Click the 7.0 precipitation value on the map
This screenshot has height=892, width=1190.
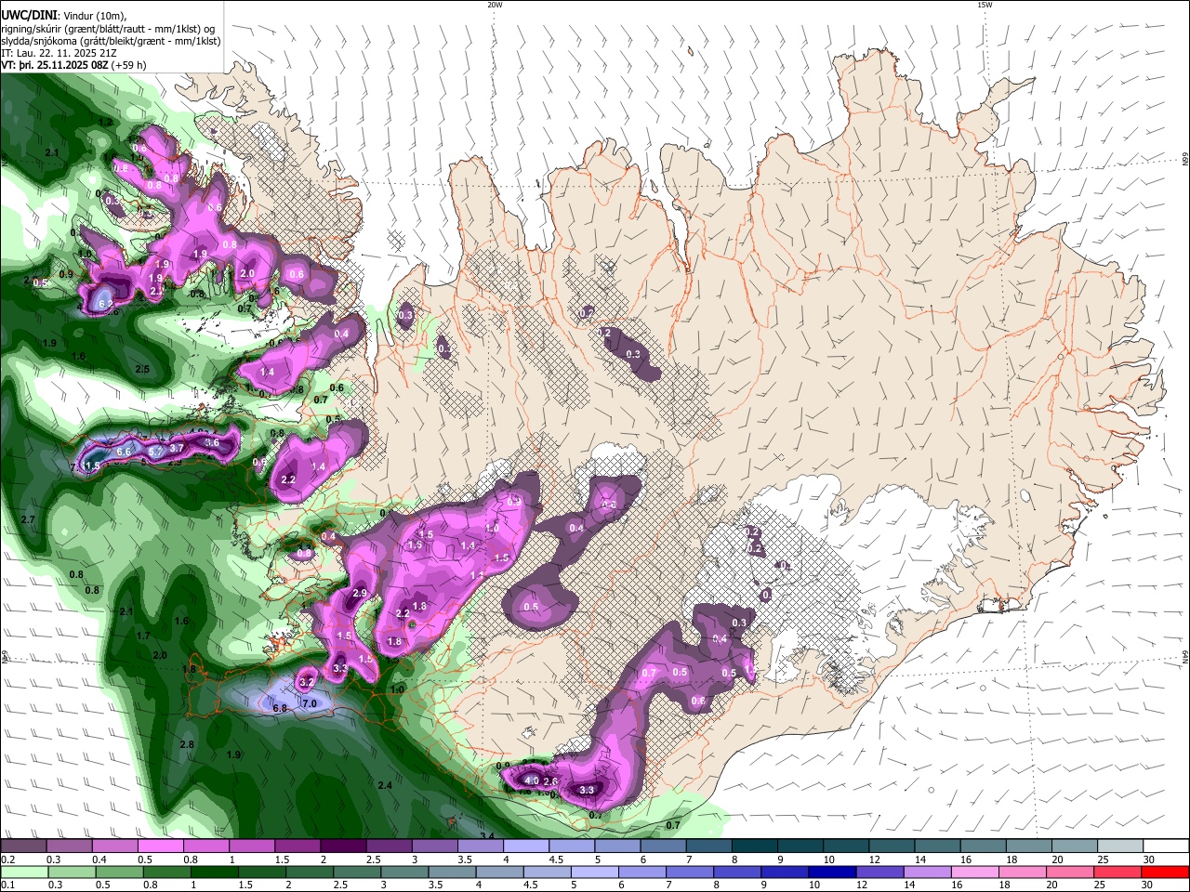(310, 703)
